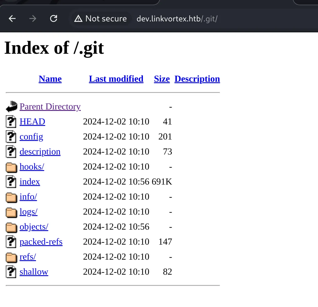
Task: Sort listing by Last modified header
Action: tap(116, 79)
